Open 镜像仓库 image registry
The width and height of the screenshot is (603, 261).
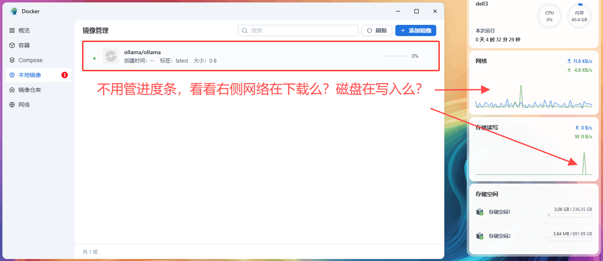[x=30, y=90]
